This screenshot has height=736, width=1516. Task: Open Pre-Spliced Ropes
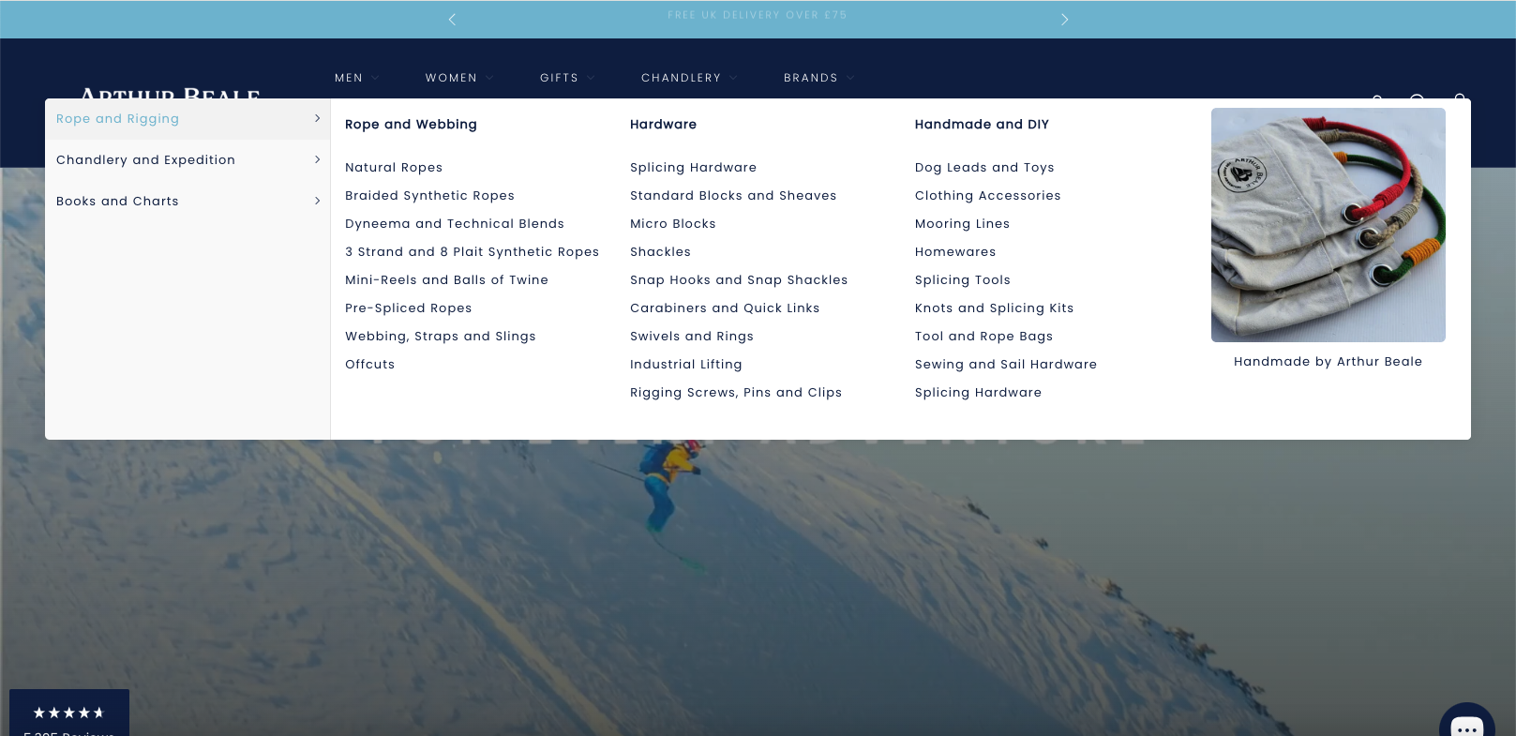409,308
